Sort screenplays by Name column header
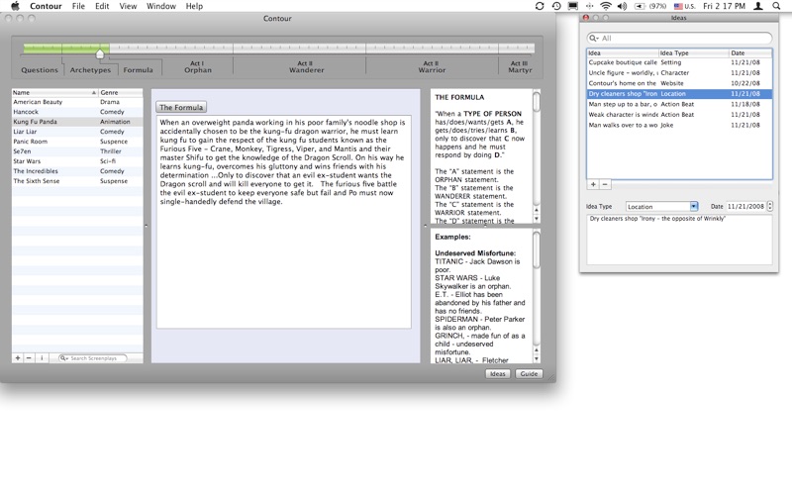Screen dimensions: 792x495 point(54,92)
